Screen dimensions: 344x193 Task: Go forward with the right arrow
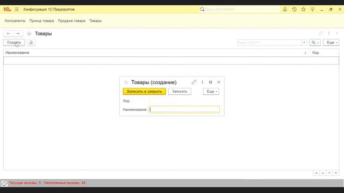point(18,33)
